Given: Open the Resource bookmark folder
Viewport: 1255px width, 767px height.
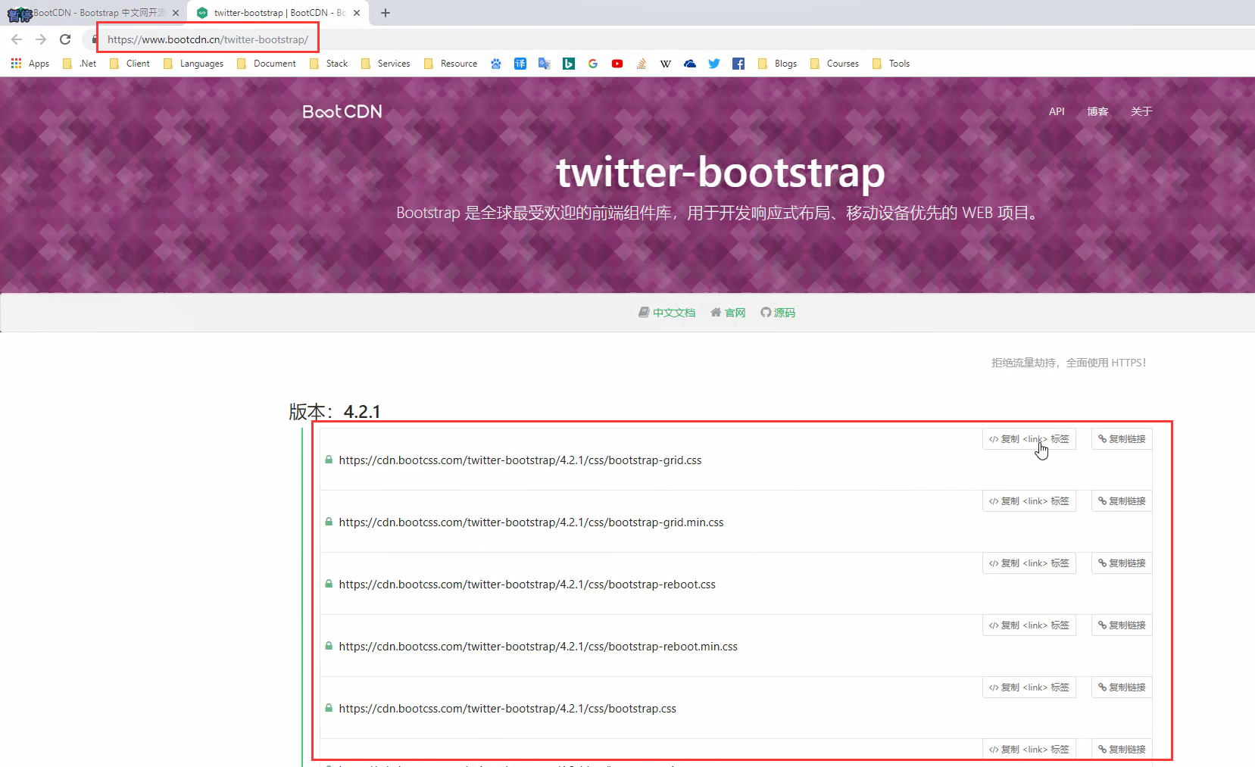Looking at the screenshot, I should (x=451, y=64).
